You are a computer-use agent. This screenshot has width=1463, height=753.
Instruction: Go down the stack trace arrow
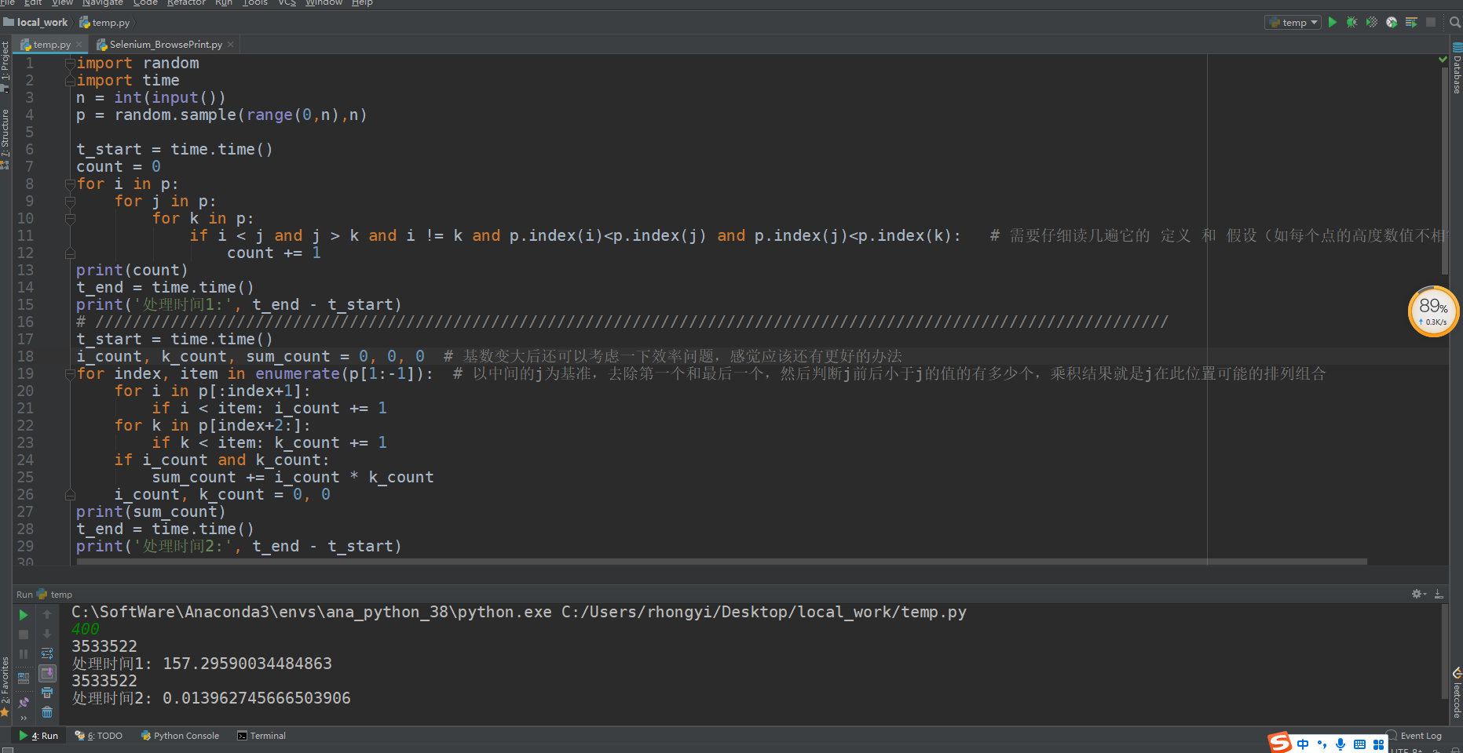tap(47, 635)
